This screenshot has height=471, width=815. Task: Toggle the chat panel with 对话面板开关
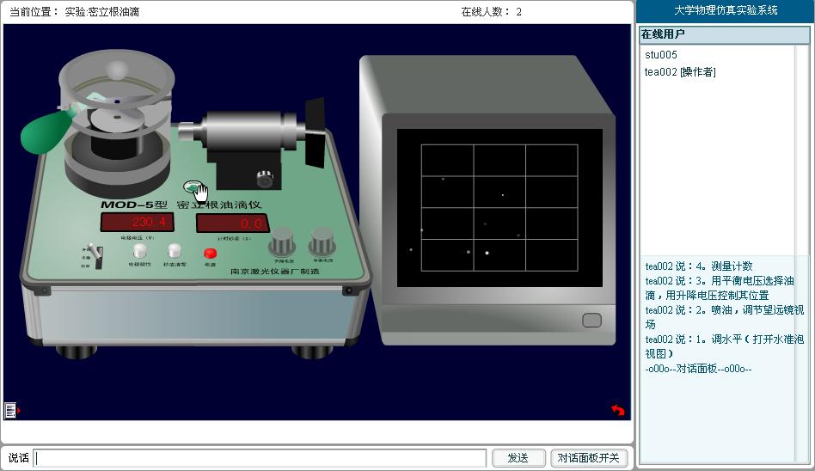[x=589, y=458]
